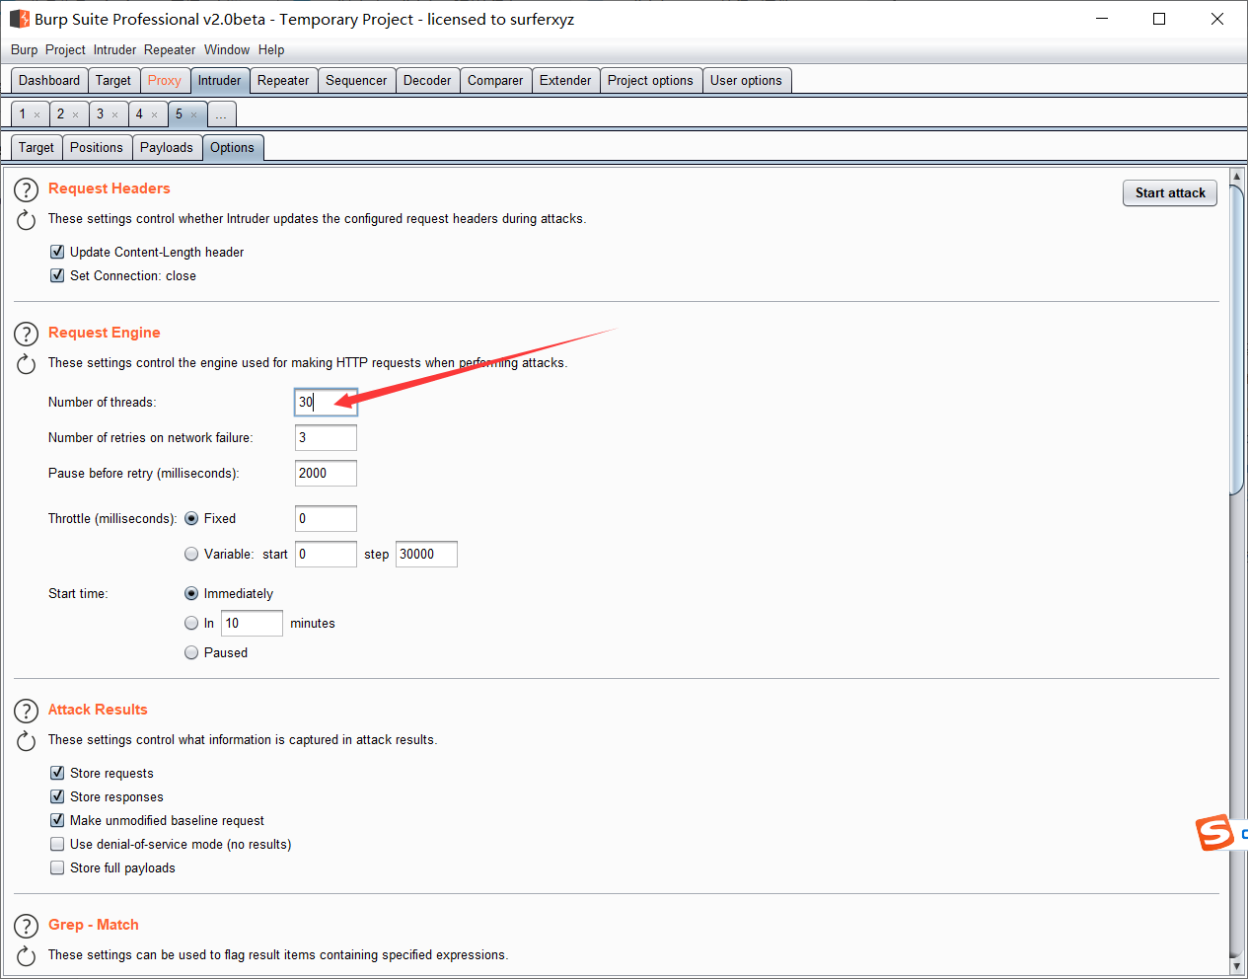This screenshot has width=1248, height=979.
Task: Click Number of retries field
Action: pyautogui.click(x=326, y=437)
